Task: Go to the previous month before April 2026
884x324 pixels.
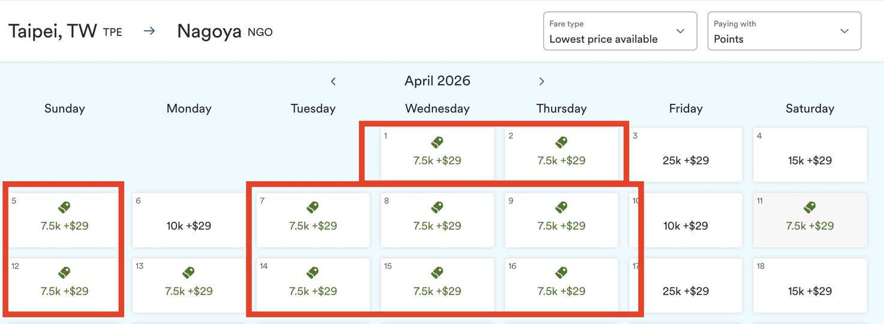Action: tap(333, 81)
